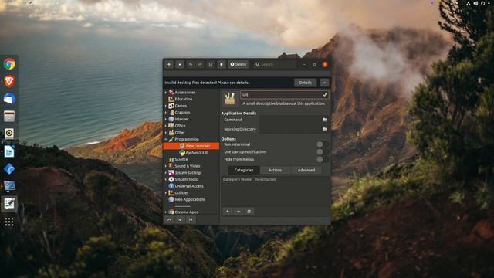Expand the System Settings category arrow
494x278 pixels.
pos(166,173)
